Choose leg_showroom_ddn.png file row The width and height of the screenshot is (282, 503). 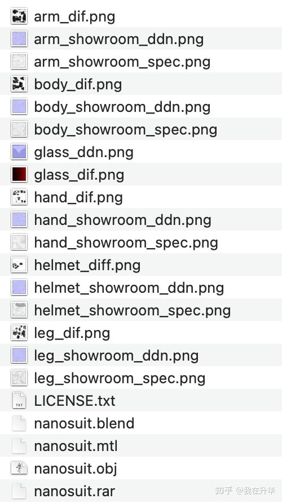click(141, 355)
